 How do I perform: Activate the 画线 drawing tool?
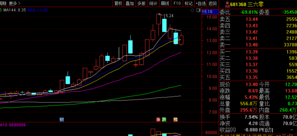[165, 4]
